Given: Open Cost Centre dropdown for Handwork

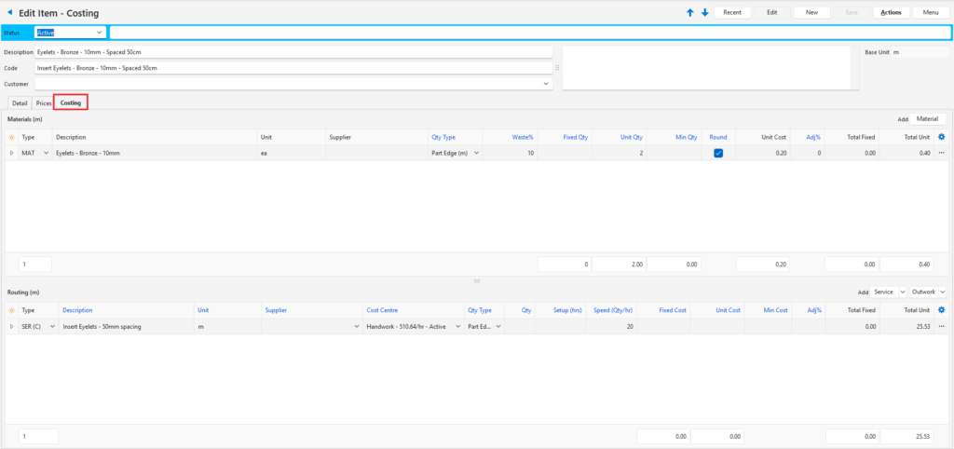Looking at the screenshot, I should pos(457,326).
